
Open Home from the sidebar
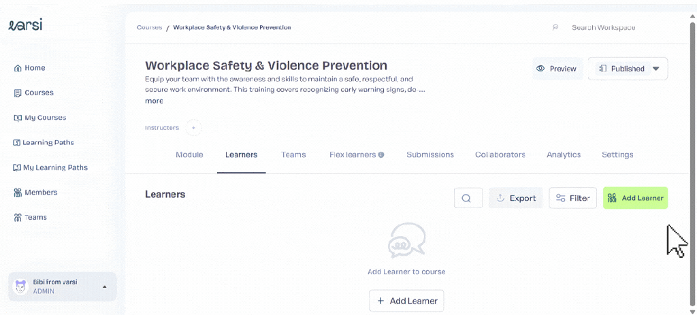(x=30, y=68)
